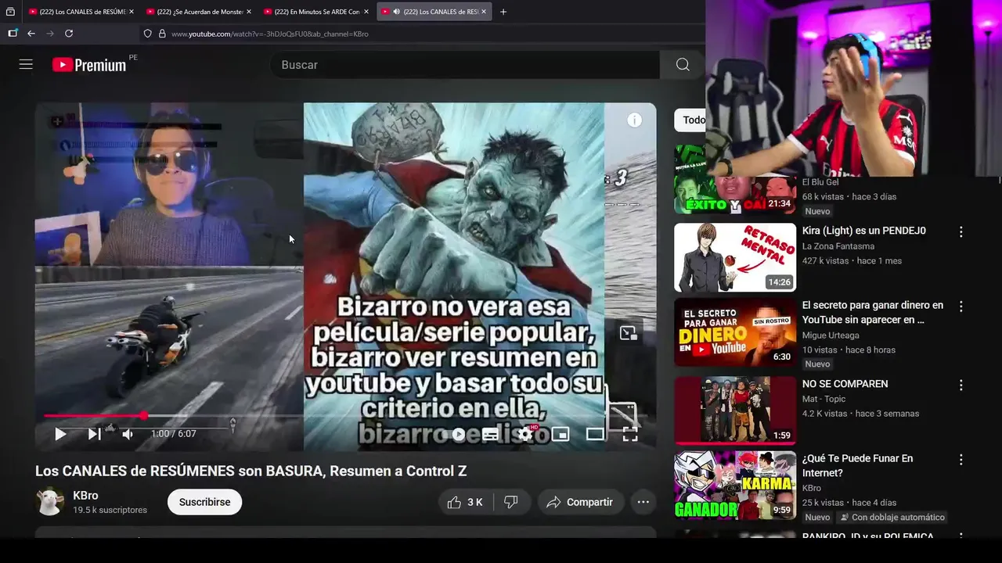Open El Blu Gel video thumbnail 21:34
This screenshot has height=563, width=1002.
tap(735, 179)
